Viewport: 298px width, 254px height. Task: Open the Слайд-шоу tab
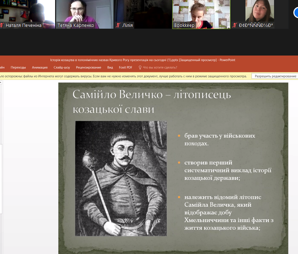[62, 67]
